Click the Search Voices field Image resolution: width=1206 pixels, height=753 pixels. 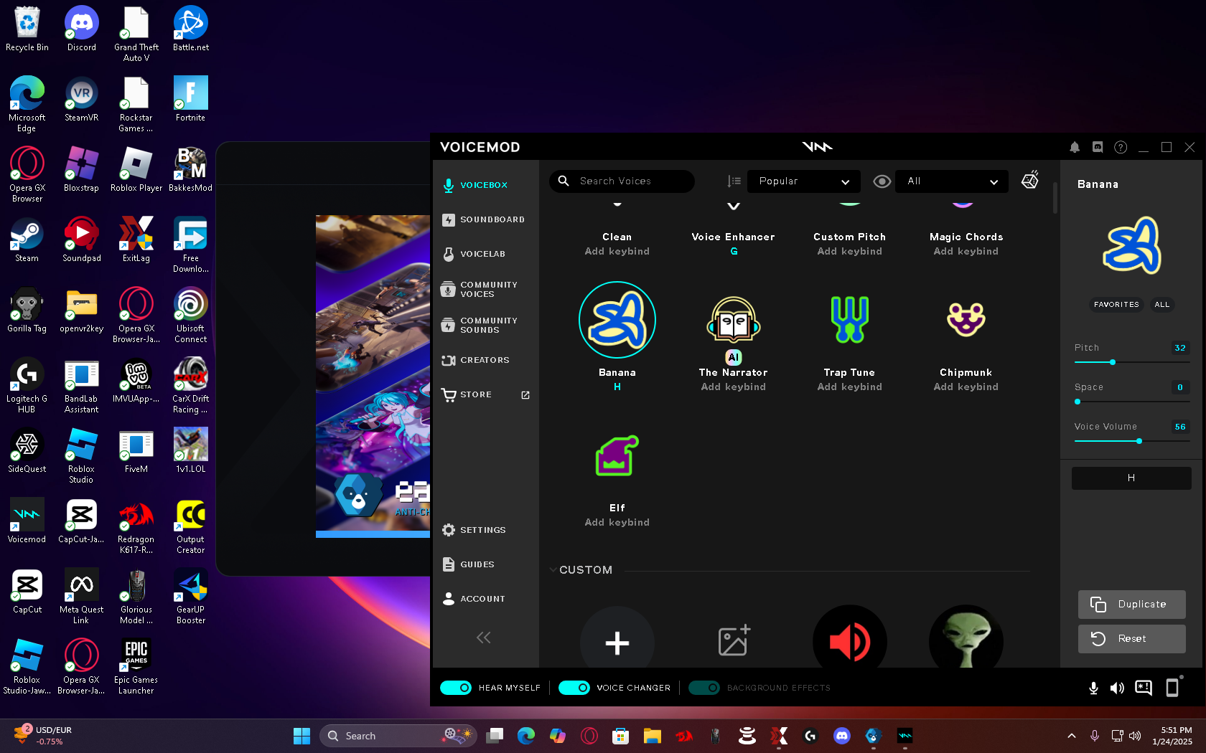pyautogui.click(x=622, y=181)
